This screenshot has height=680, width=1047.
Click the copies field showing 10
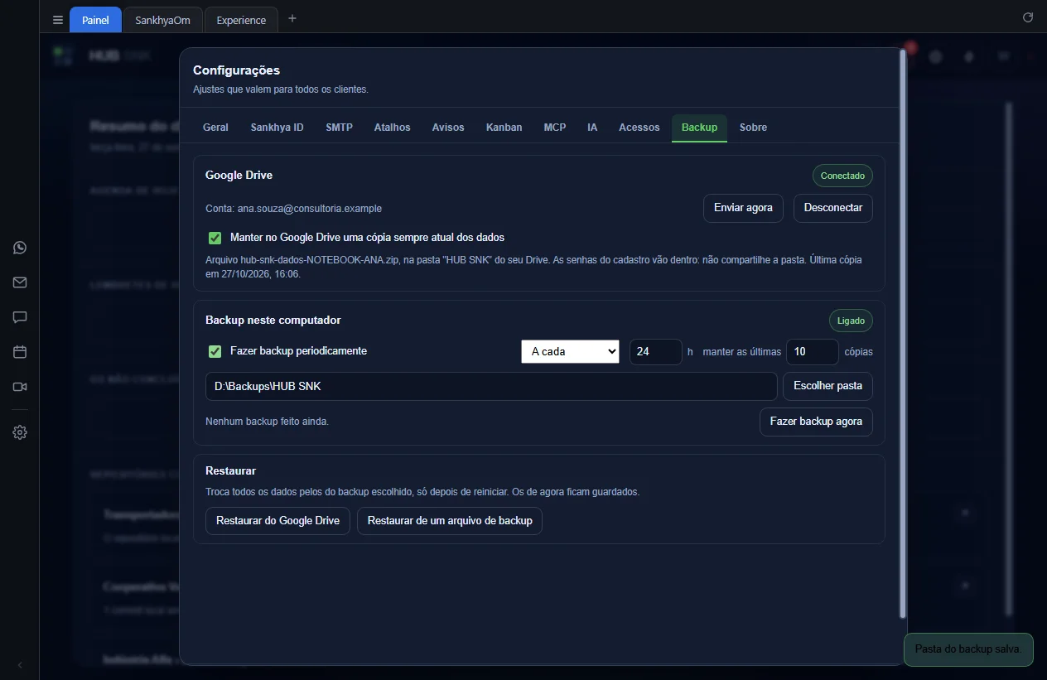coord(813,351)
